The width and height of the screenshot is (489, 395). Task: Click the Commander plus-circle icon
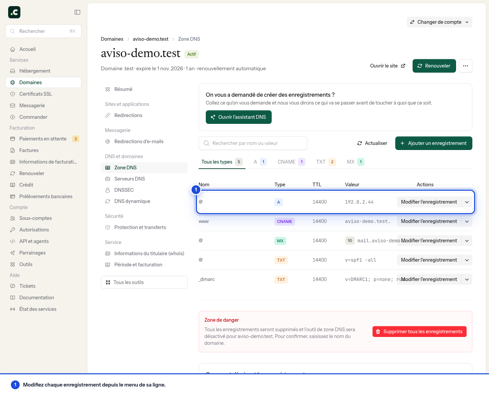pos(13,117)
